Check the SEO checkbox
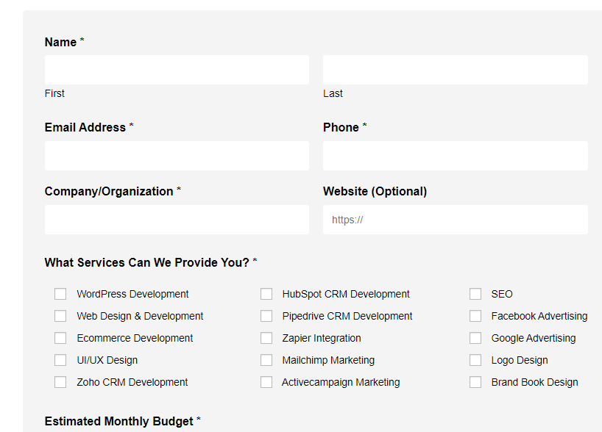The height and width of the screenshot is (432, 602). (475, 294)
